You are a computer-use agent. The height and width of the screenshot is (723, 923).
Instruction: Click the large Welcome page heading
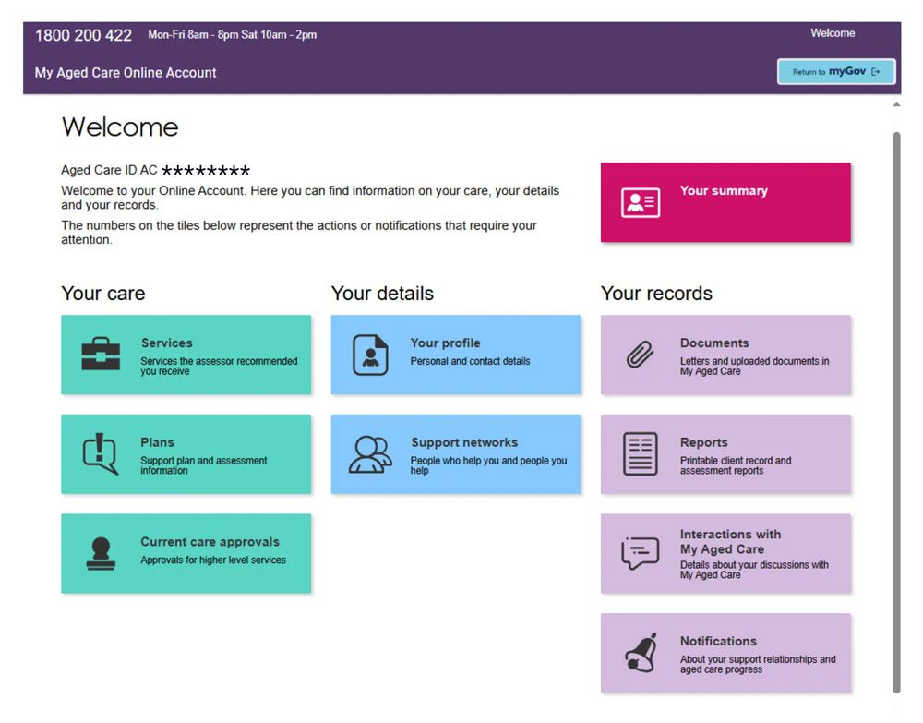click(x=119, y=127)
